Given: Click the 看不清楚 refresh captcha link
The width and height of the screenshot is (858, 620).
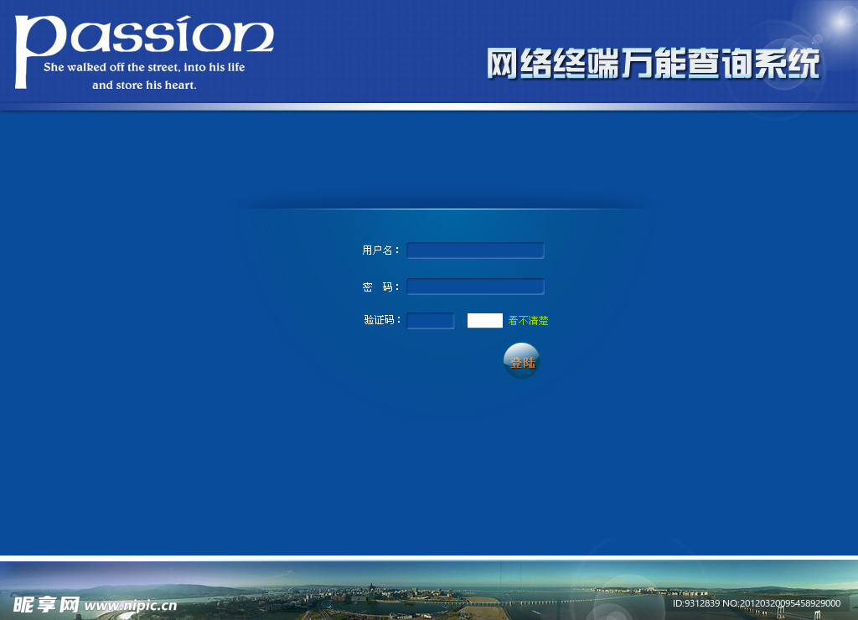Looking at the screenshot, I should click(528, 321).
